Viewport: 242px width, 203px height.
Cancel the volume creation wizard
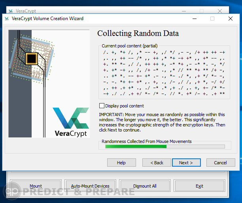tap(221, 163)
